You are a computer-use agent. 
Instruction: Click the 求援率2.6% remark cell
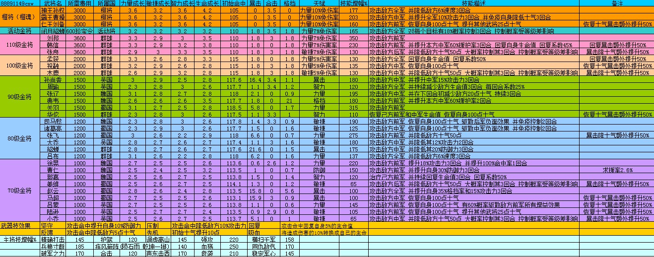[616, 170]
